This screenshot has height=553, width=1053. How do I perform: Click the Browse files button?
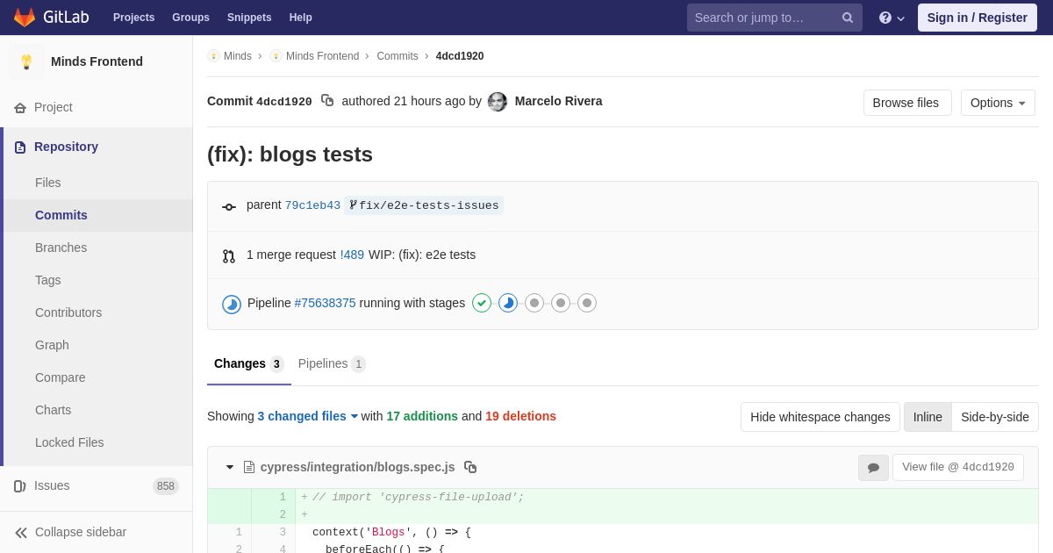coord(906,103)
